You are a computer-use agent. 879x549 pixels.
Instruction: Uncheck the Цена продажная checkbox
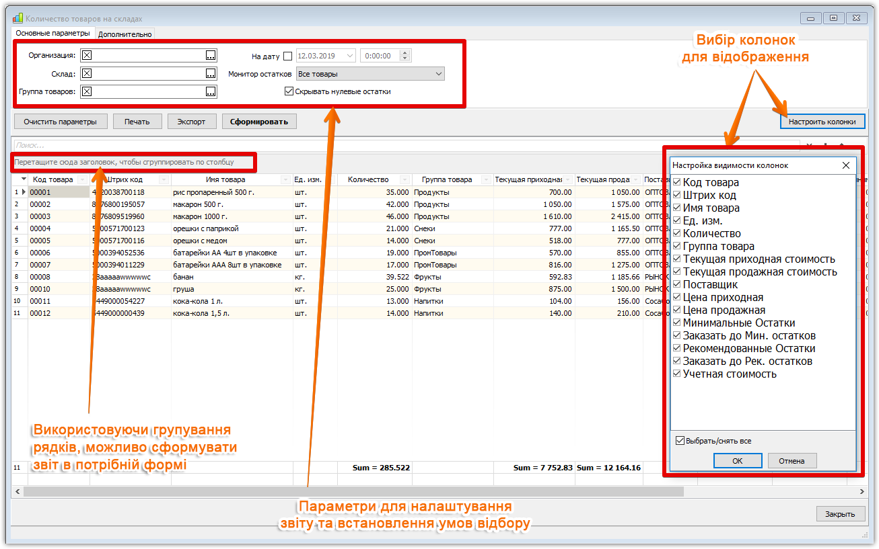(677, 310)
